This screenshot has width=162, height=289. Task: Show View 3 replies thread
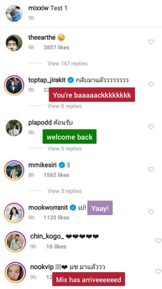[x=64, y=191]
